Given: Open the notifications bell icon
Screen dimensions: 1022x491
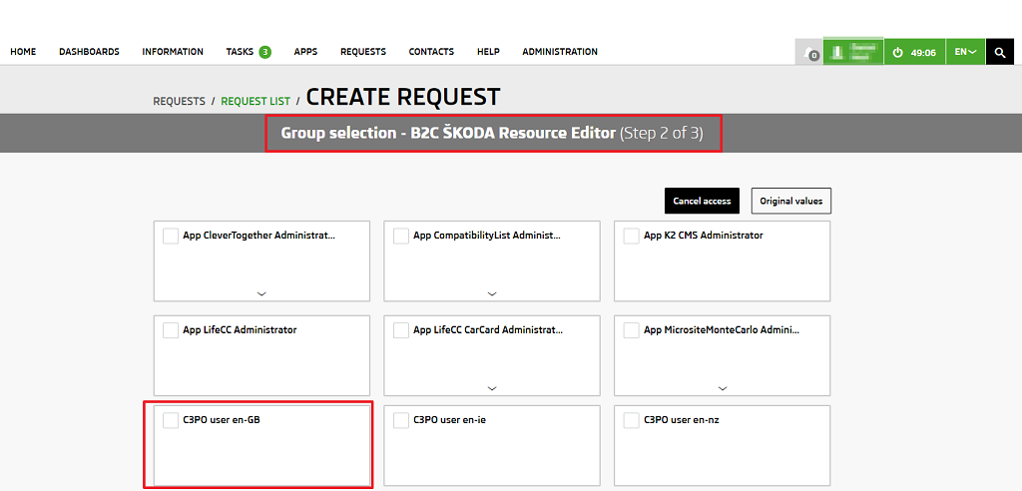Looking at the screenshot, I should [x=809, y=52].
